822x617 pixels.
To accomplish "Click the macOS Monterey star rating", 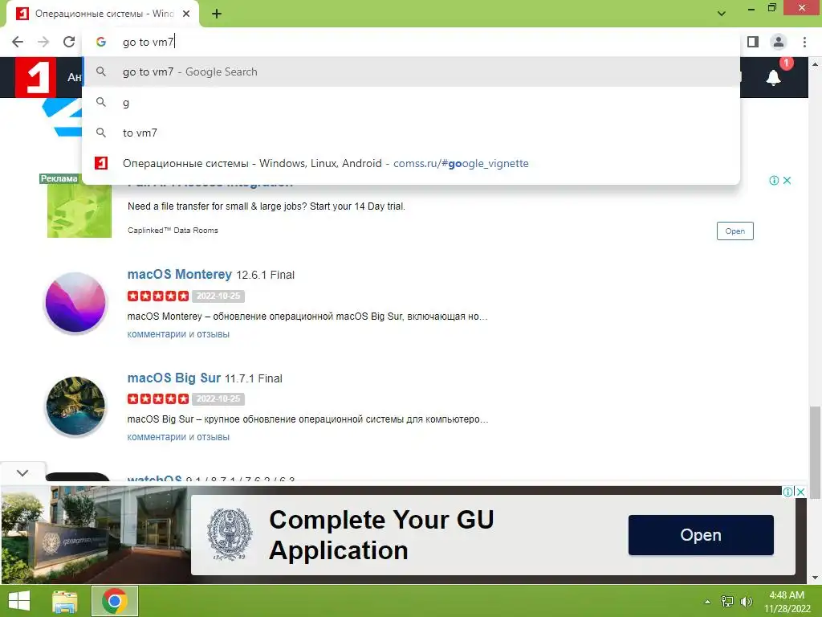I will coord(158,296).
